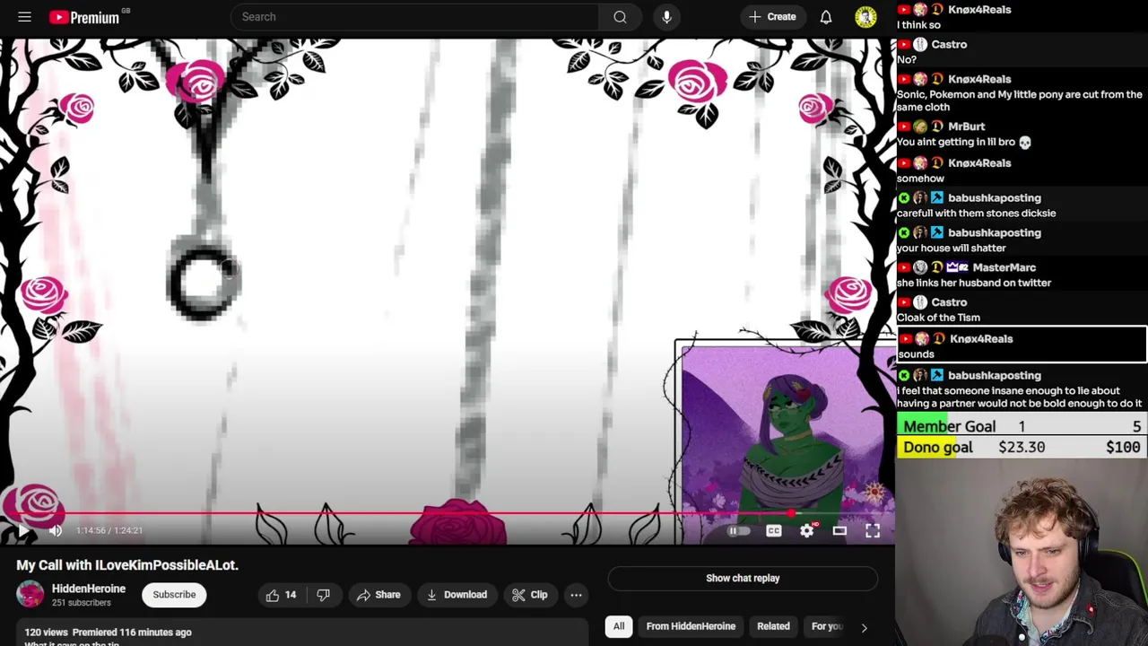Toggle closed captions CC button
Viewport: 1148px width, 646px height.
click(x=773, y=531)
